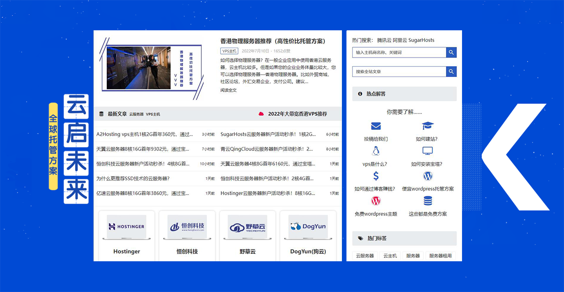Click hot search term 腾讯云
Viewport: 564px width, 292px height.
pyautogui.click(x=384, y=40)
